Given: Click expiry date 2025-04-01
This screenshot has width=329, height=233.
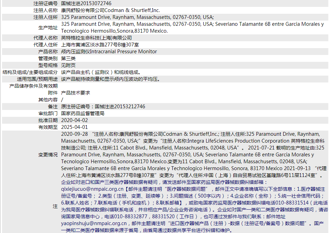Looking at the screenshot, I should pyautogui.click(x=74, y=127).
